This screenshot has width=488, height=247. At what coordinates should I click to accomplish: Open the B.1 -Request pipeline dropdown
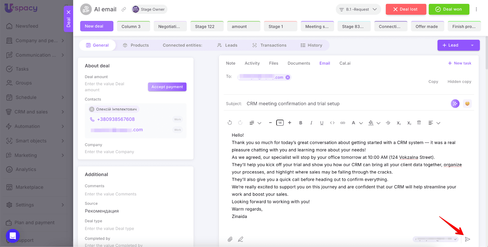click(x=358, y=9)
